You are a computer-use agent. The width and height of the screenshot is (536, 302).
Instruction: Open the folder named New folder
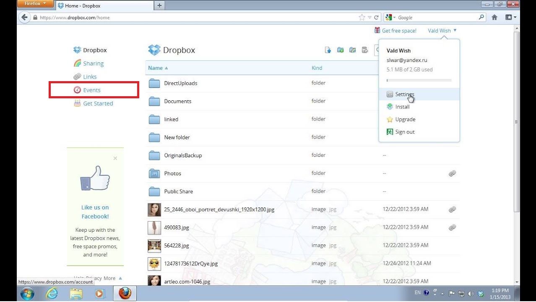click(177, 137)
